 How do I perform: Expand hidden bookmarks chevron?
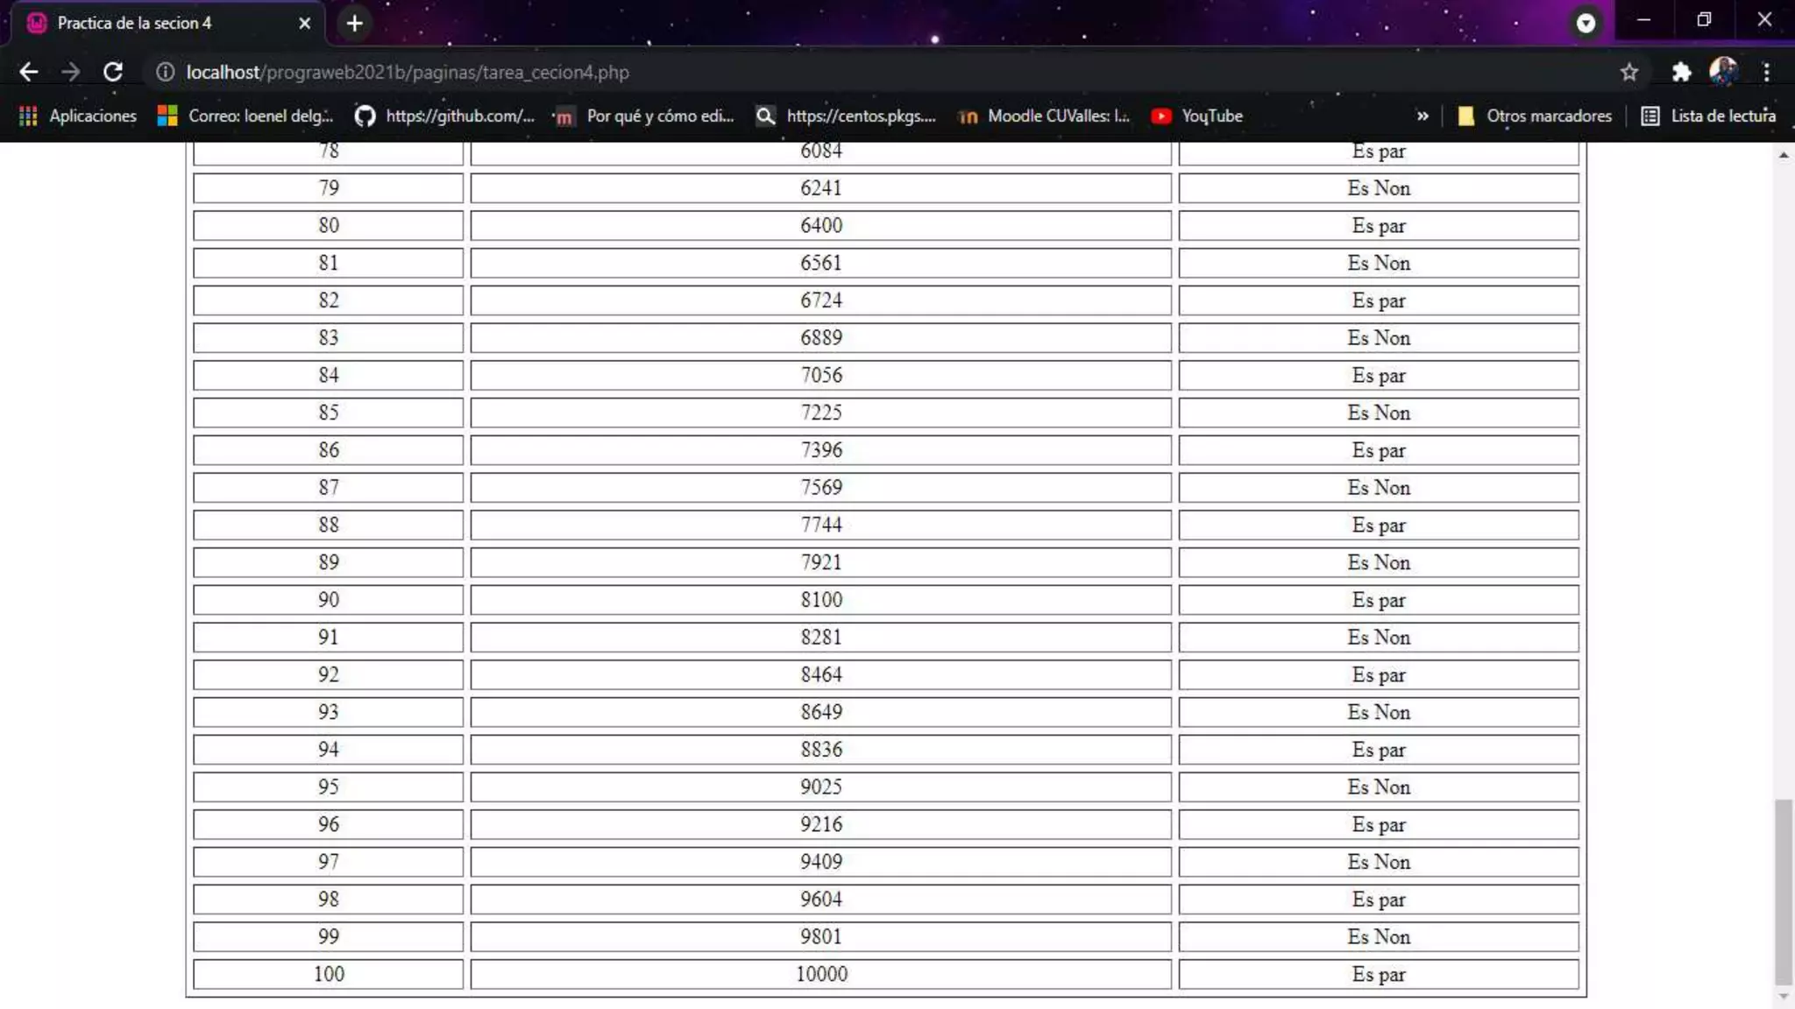(x=1423, y=116)
